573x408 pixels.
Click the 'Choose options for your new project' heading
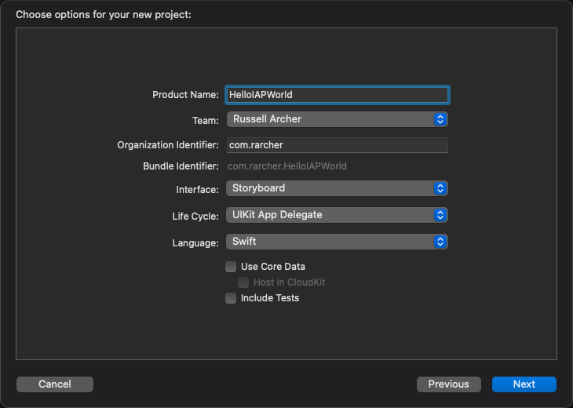[x=104, y=15]
